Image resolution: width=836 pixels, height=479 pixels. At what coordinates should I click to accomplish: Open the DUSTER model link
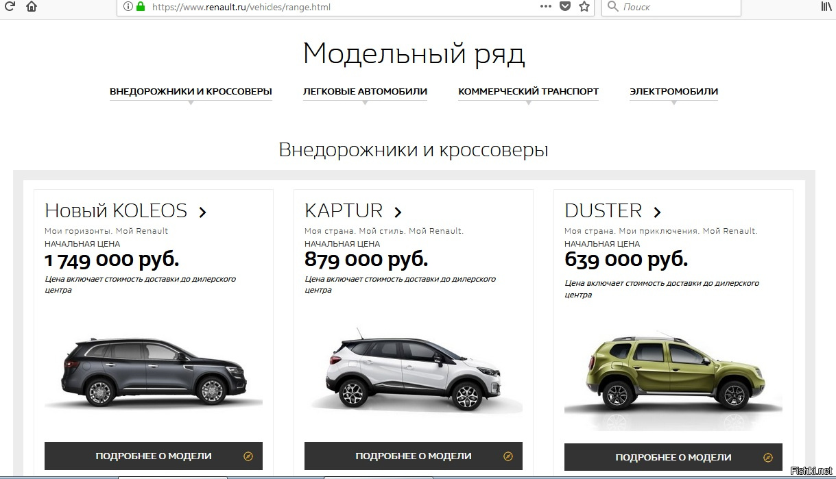point(604,210)
